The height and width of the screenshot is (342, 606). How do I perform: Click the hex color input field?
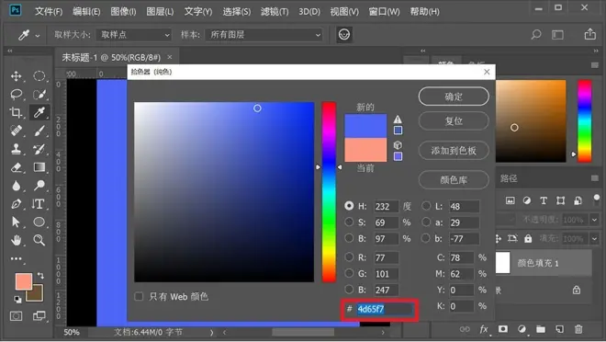click(x=385, y=309)
